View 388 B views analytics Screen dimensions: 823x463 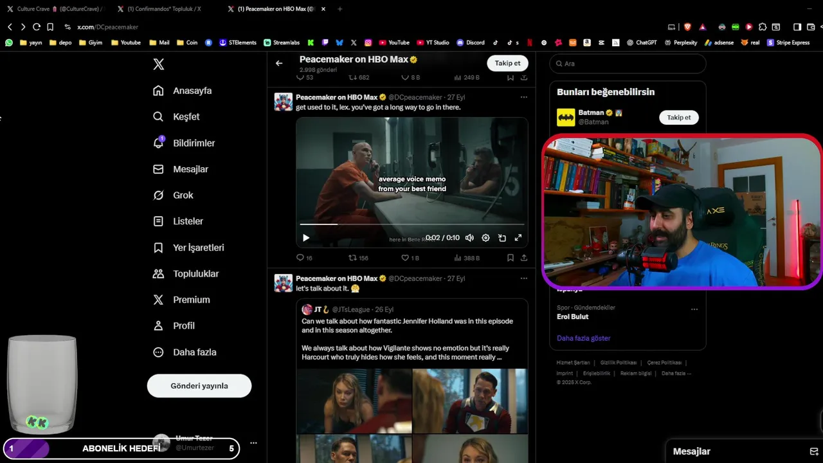467,258
